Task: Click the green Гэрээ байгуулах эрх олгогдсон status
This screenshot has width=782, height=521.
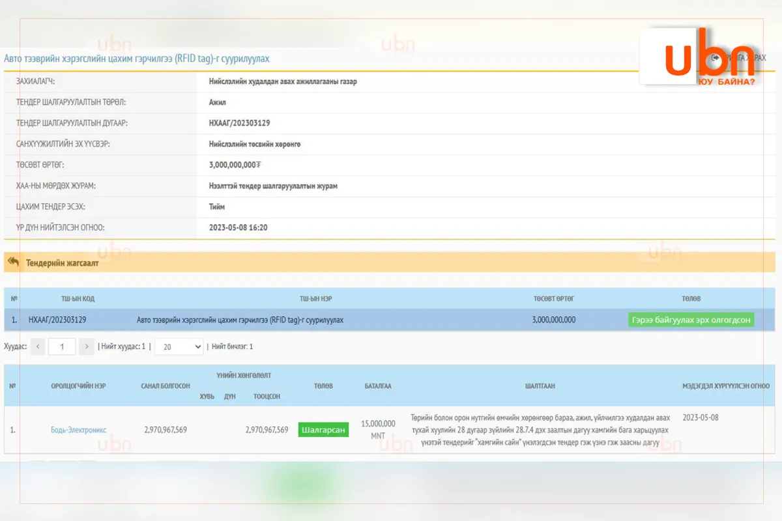Action: pos(691,320)
